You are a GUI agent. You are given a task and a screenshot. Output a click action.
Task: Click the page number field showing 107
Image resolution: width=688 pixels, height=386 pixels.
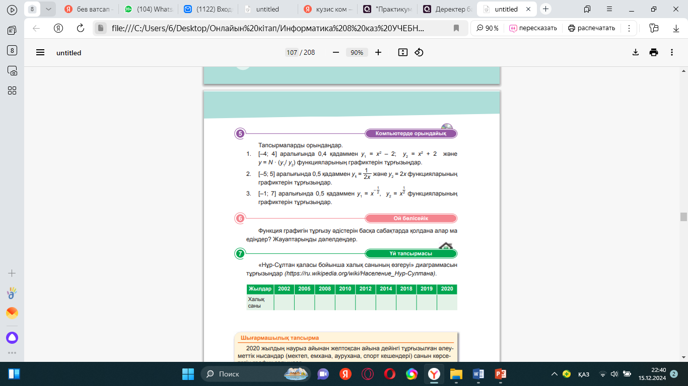(292, 52)
